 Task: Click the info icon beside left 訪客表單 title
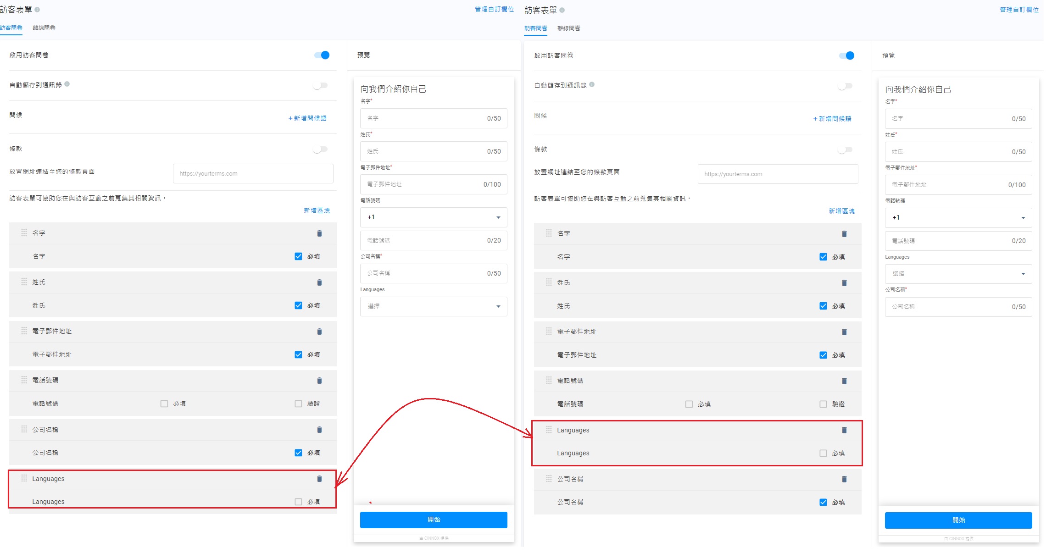tap(37, 10)
